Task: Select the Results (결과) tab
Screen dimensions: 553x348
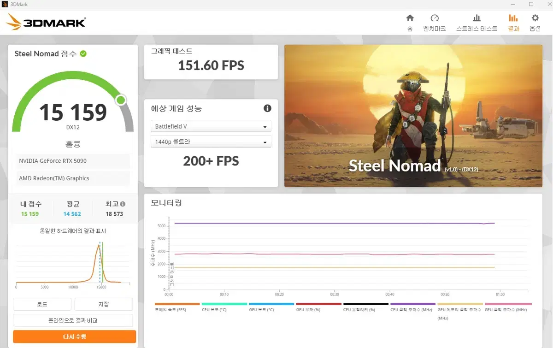Action: pyautogui.click(x=513, y=23)
